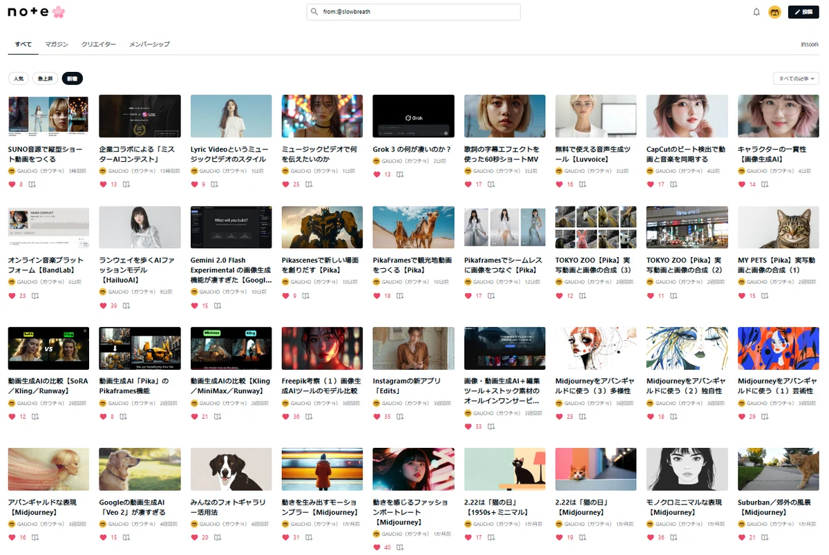This screenshot has width=829, height=555.
Task: Open the アバンギャルドな表現 Midjourney title
Action: pyautogui.click(x=42, y=507)
